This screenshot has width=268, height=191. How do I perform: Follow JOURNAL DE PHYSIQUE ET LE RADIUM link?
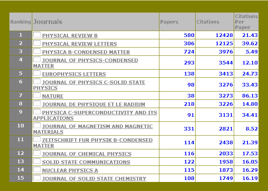click(94, 104)
